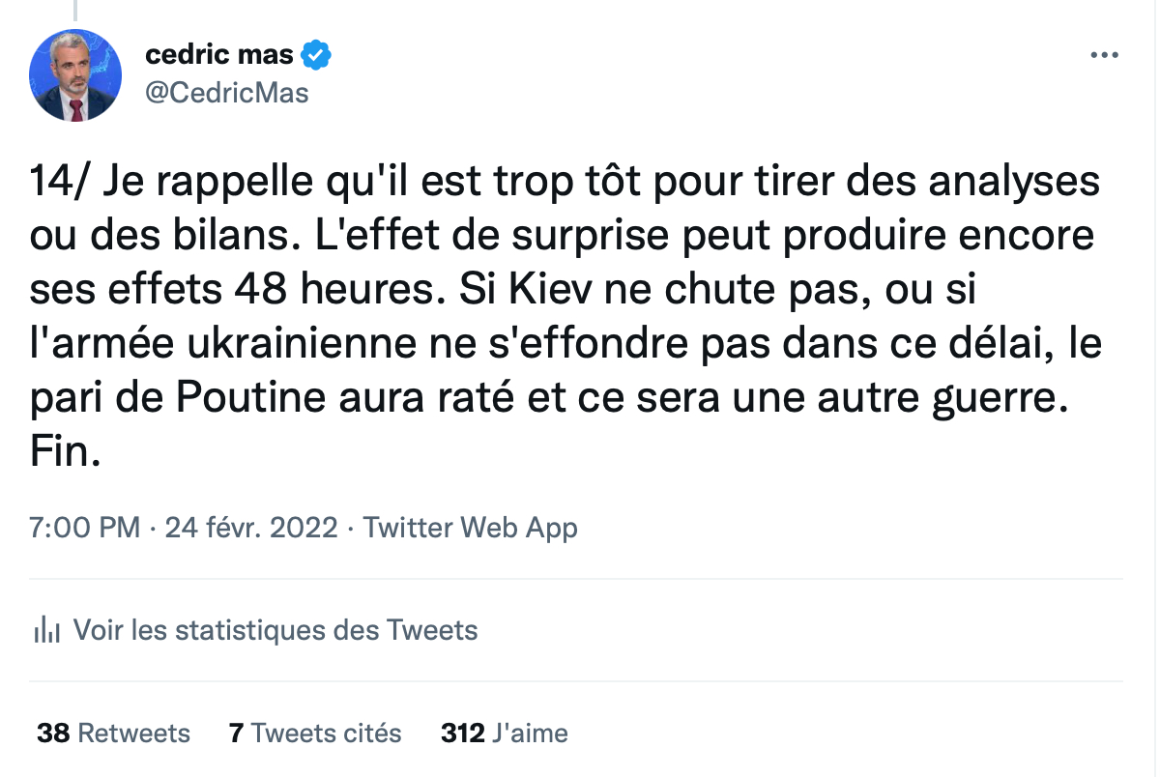Click the "Twitter Web App" source label
The width and height of the screenshot is (1160, 777).
coord(470,529)
